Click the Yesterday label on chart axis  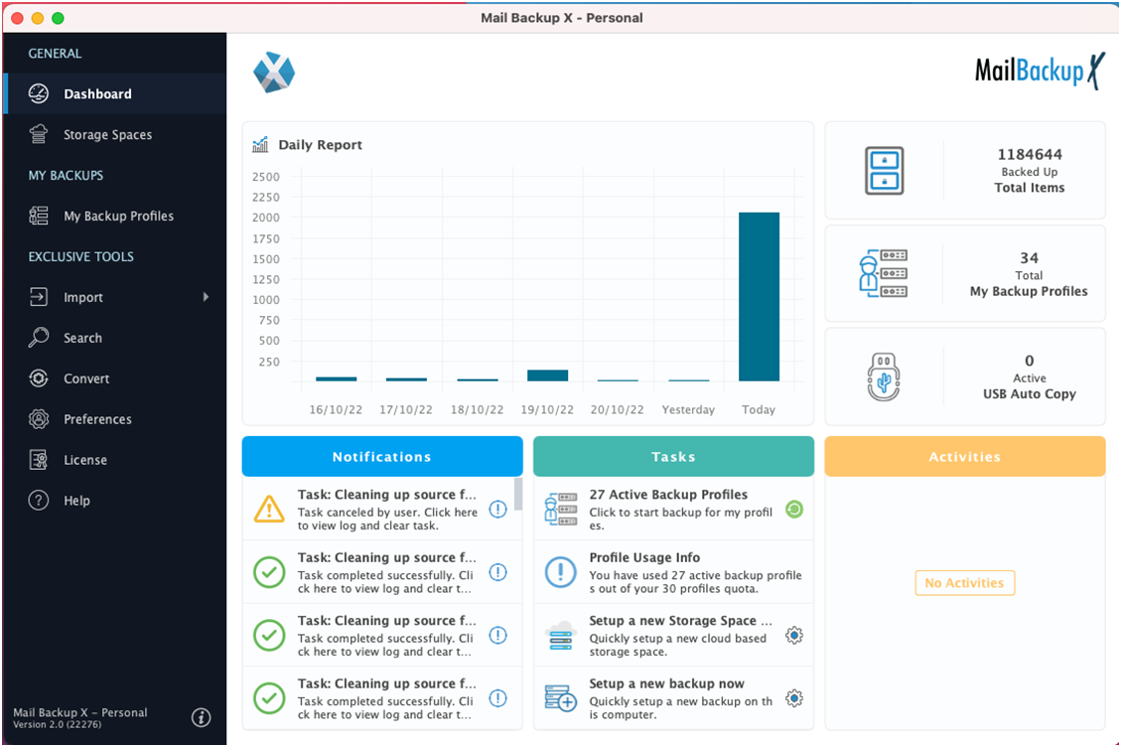tap(688, 409)
